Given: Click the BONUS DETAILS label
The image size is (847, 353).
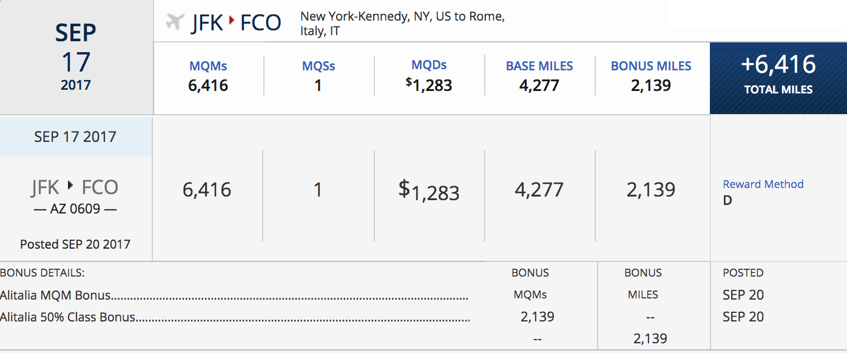Looking at the screenshot, I should (x=42, y=273).
